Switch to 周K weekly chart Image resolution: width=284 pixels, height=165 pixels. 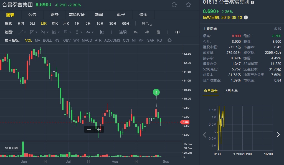55,24
